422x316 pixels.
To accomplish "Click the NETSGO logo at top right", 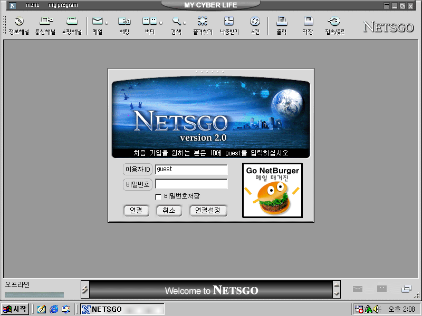I will pos(389,27).
